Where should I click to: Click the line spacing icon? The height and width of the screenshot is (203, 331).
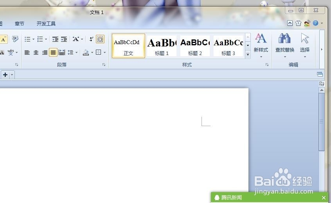(70, 52)
